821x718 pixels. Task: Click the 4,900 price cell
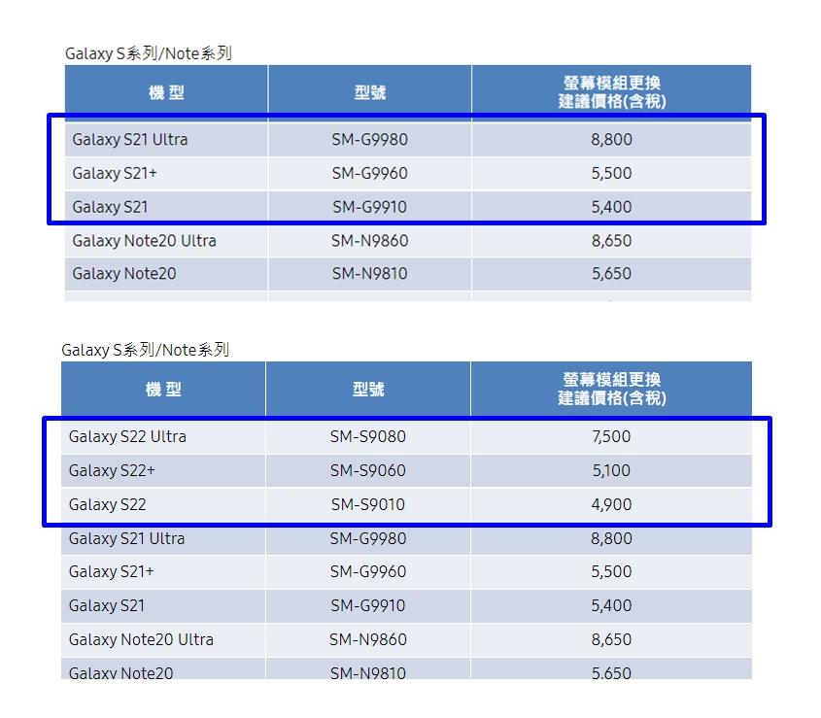tap(611, 505)
